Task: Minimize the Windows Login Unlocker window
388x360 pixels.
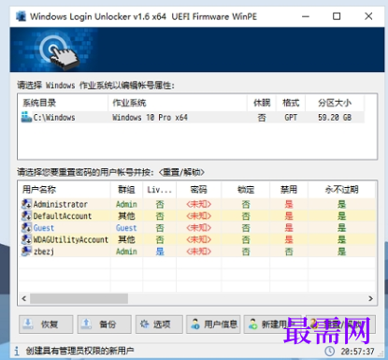Action: click(306, 16)
